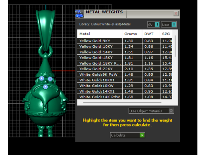Viewport: 206px width, 155px height.
Task: Toggle the GV library switch
Action: point(153,25)
